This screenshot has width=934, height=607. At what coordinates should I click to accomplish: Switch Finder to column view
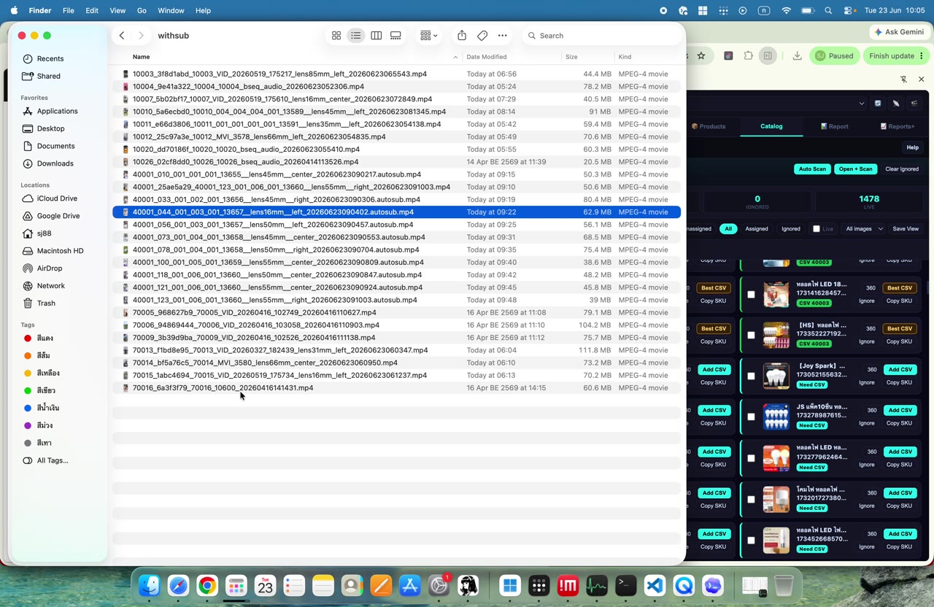(376, 36)
